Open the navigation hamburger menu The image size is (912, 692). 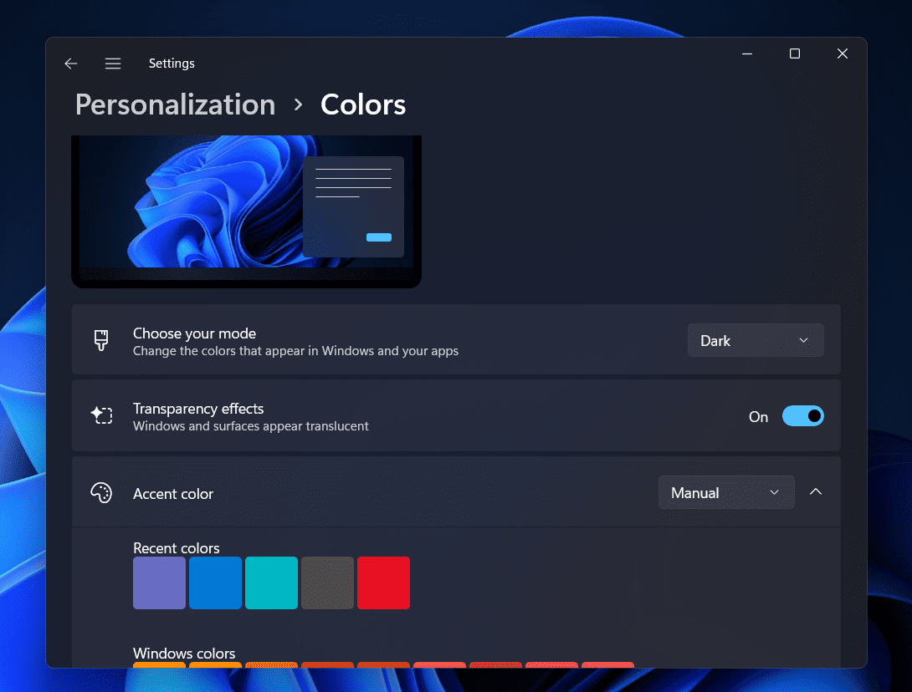click(113, 64)
